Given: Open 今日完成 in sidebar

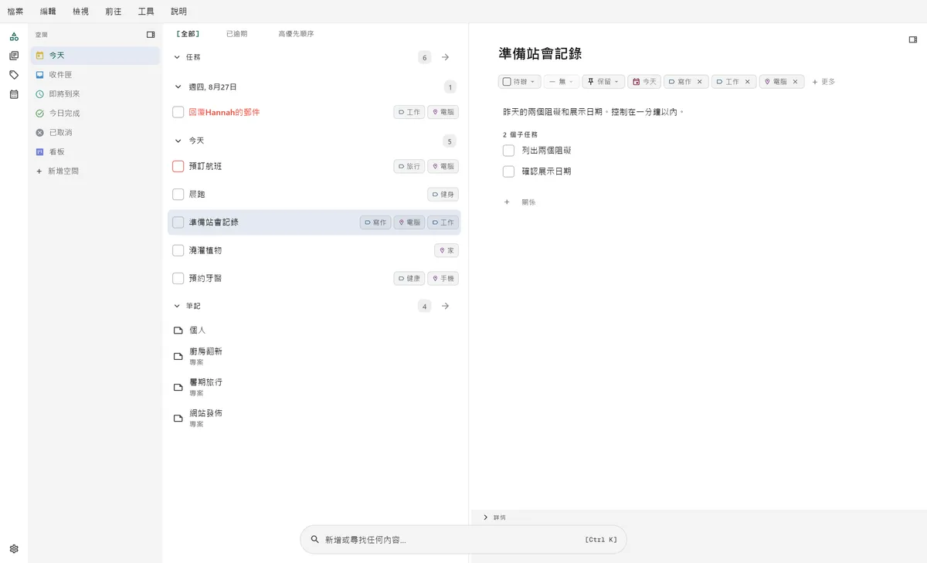Looking at the screenshot, I should 95,114.
